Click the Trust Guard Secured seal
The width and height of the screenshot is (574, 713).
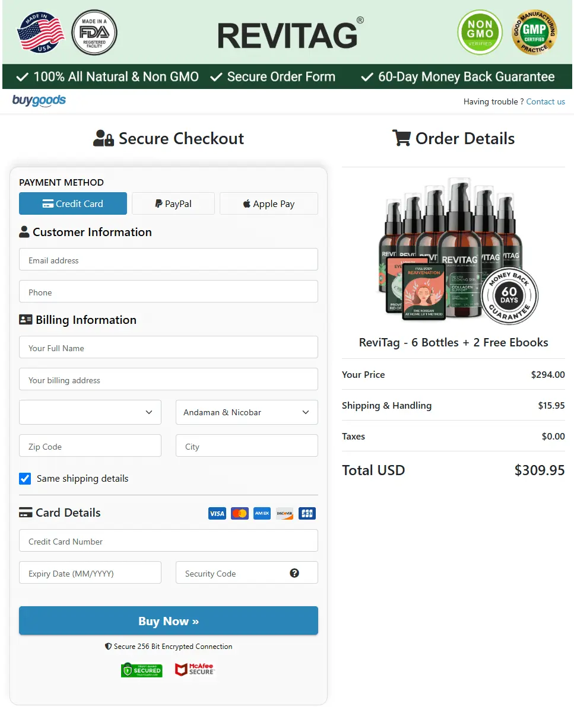pyautogui.click(x=141, y=669)
